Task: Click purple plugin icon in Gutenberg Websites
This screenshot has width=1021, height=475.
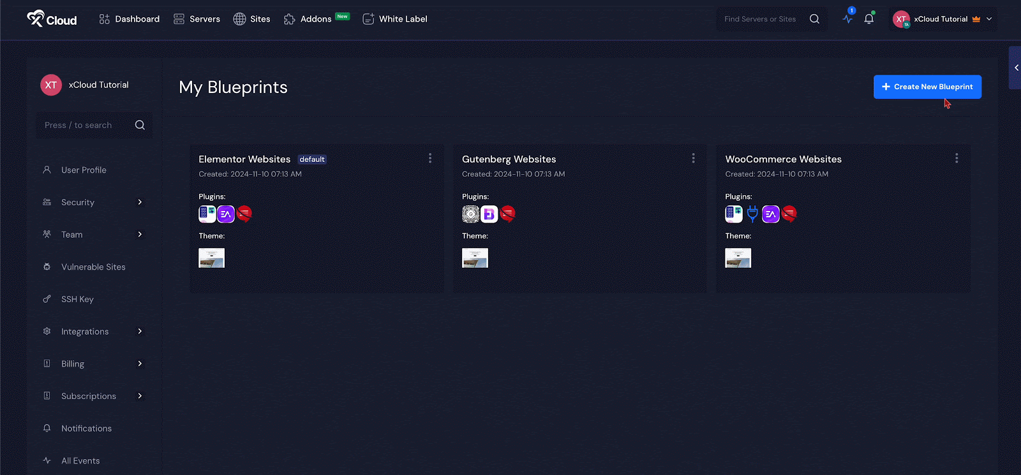Action: 489,214
